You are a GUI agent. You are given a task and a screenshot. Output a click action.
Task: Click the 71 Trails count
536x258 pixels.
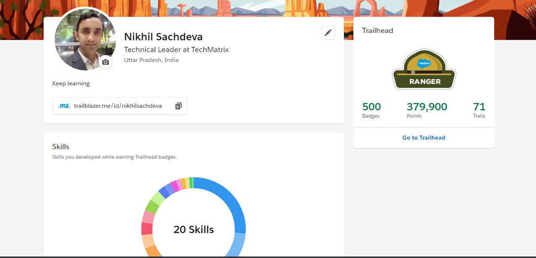pyautogui.click(x=479, y=107)
